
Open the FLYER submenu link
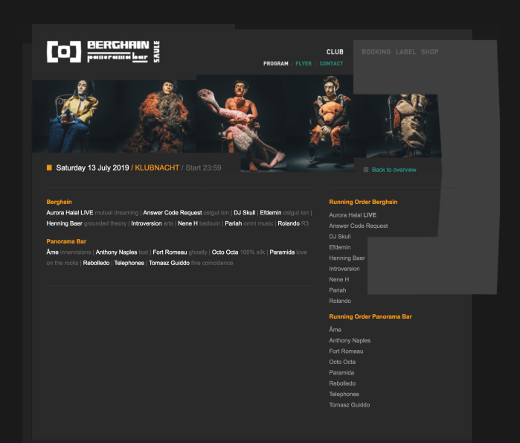(x=304, y=64)
